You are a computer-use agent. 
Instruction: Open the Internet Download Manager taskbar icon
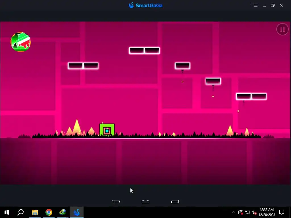click(63, 212)
